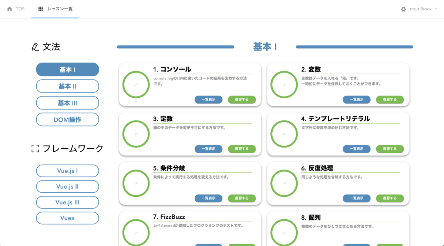Click the completion circle on 変数 card
444x246 pixels.
pyautogui.click(x=284, y=84)
